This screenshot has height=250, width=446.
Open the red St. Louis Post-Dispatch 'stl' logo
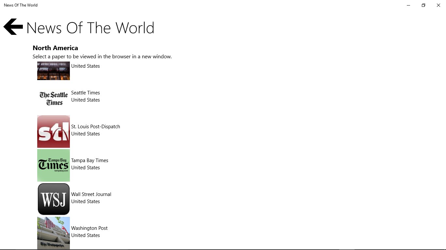coord(53,132)
